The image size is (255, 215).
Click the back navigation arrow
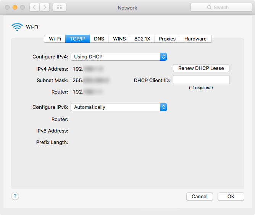coord(34,7)
